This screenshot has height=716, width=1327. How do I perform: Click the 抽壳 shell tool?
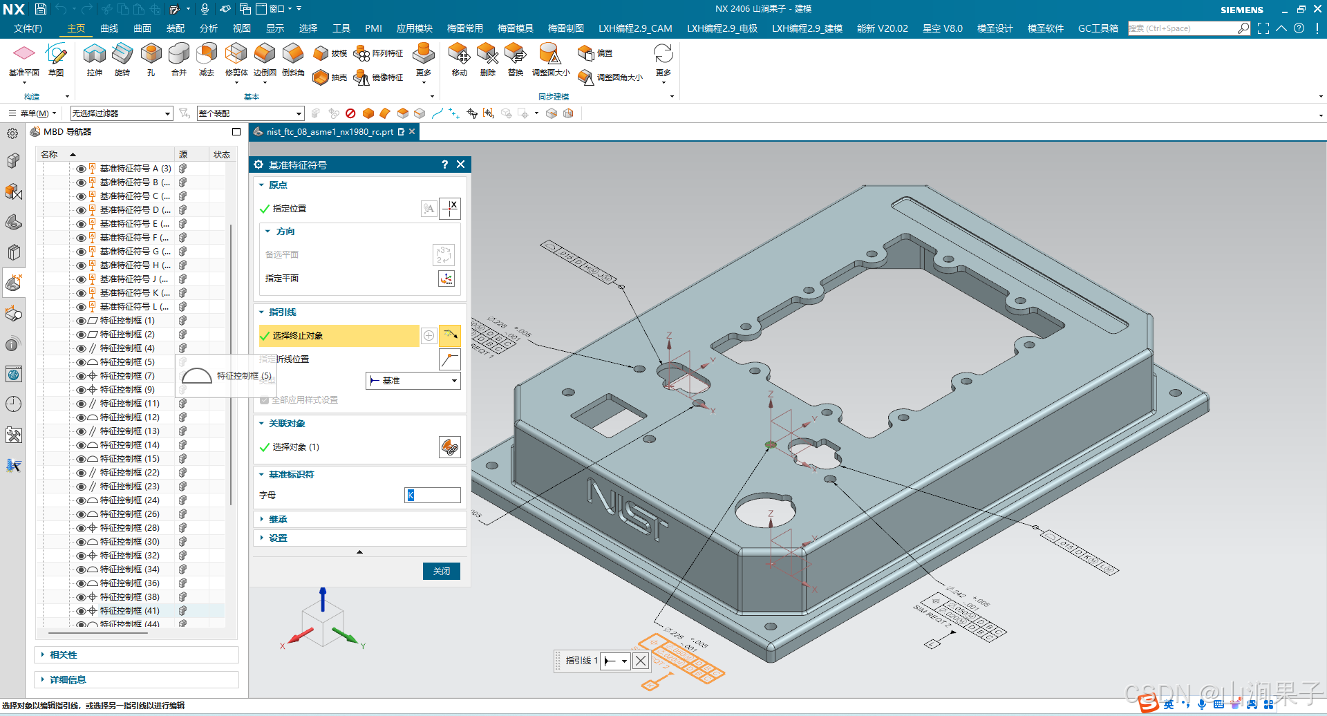[x=330, y=77]
